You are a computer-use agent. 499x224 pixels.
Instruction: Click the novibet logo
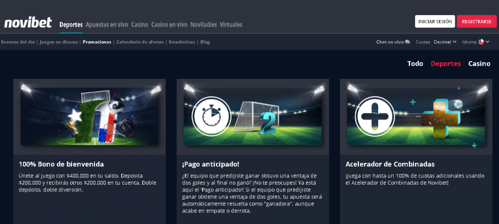click(x=28, y=22)
